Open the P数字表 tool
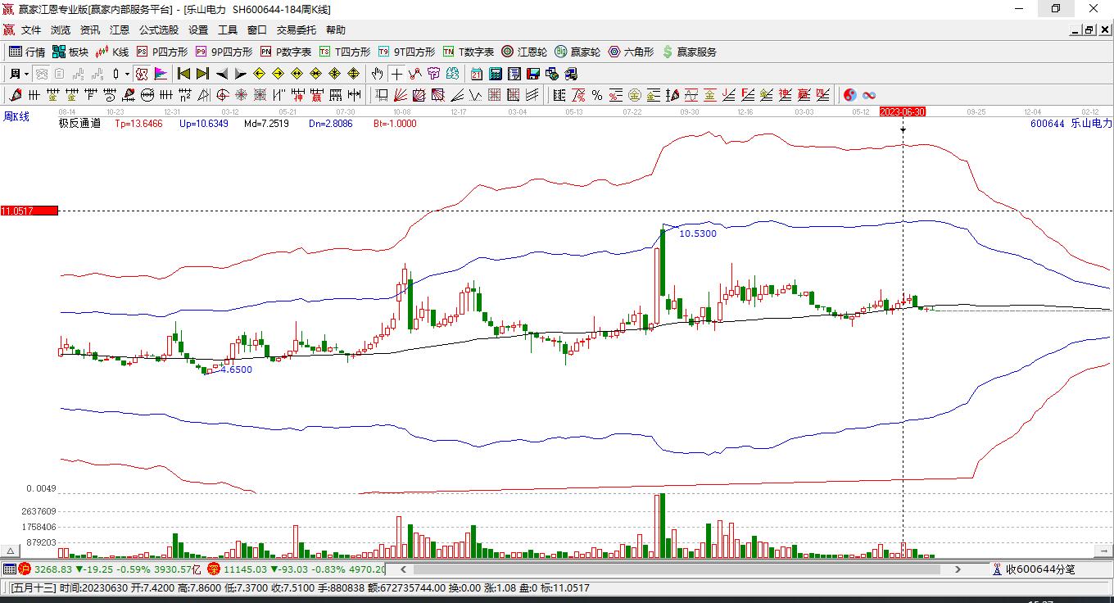This screenshot has height=603, width=1114. [x=285, y=52]
